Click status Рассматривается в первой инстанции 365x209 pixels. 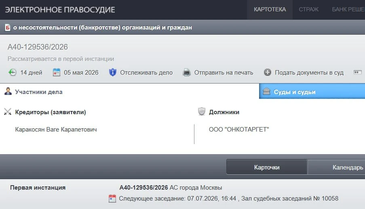coord(61,59)
